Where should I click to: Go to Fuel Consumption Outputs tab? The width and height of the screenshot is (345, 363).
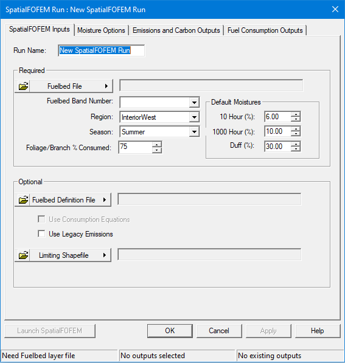click(265, 30)
